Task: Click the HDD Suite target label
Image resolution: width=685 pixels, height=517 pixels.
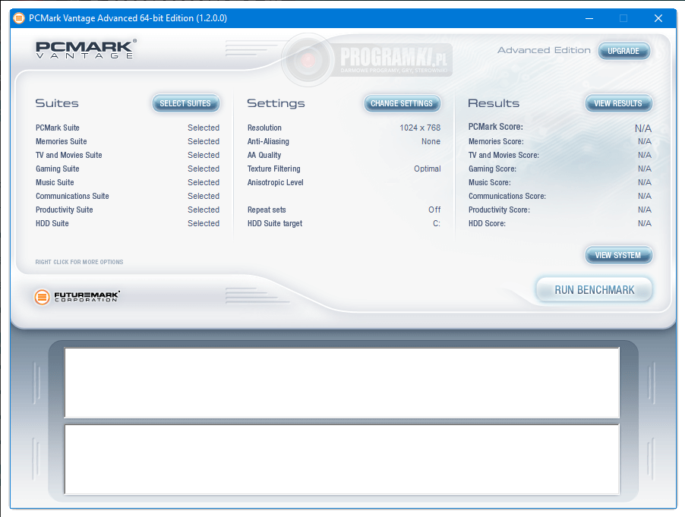Action: click(x=275, y=223)
